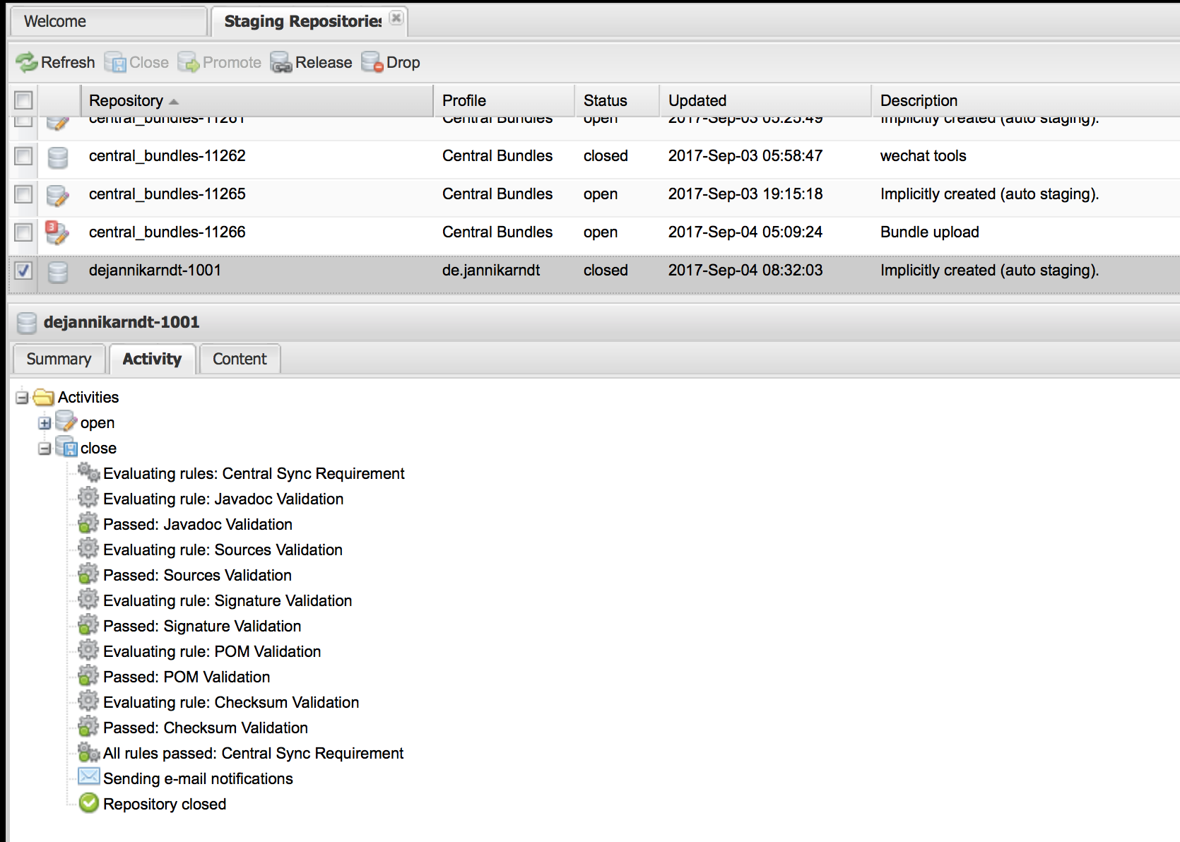This screenshot has height=842, width=1180.
Task: Select 'Repository closed' activity entry
Action: pyautogui.click(x=165, y=804)
